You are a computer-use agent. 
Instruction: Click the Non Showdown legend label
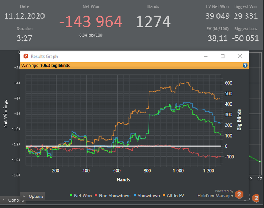115,196
